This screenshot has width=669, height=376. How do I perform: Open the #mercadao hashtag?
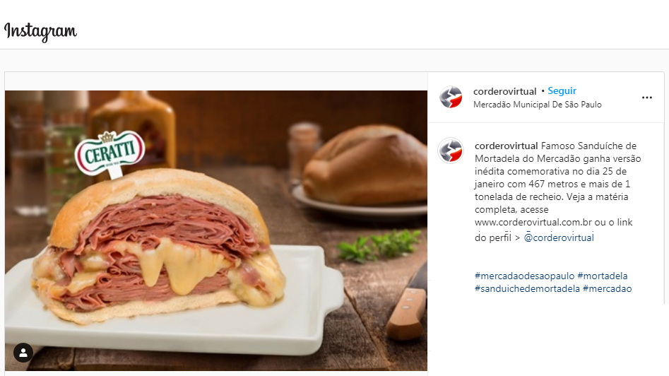tap(607, 289)
